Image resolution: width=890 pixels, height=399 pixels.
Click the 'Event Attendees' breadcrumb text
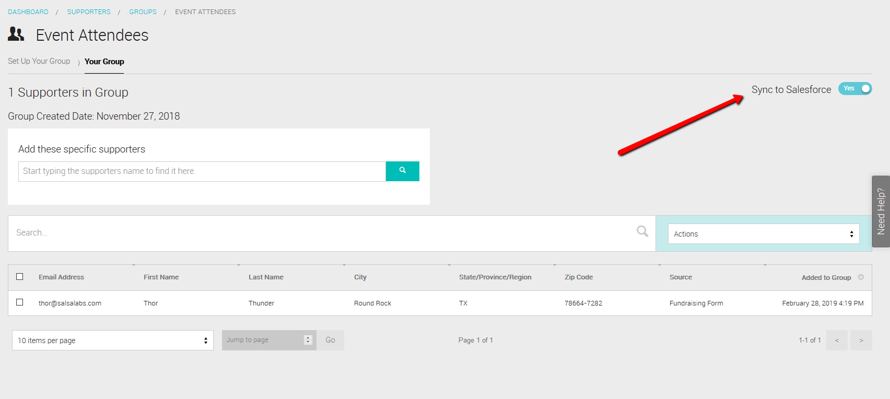tap(205, 12)
